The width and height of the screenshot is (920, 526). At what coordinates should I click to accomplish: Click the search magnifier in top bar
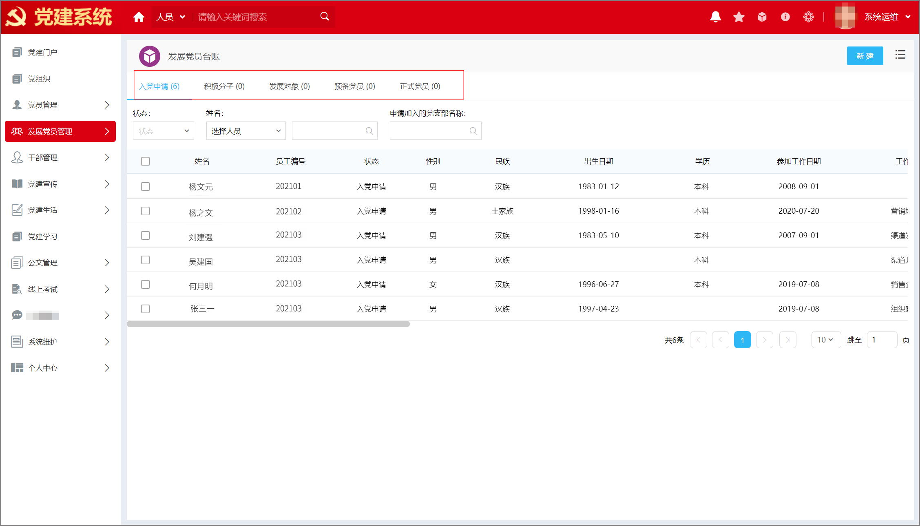coord(325,16)
